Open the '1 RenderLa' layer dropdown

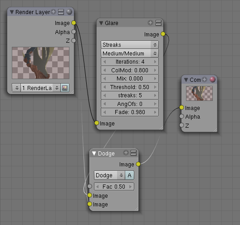[x=40, y=88]
